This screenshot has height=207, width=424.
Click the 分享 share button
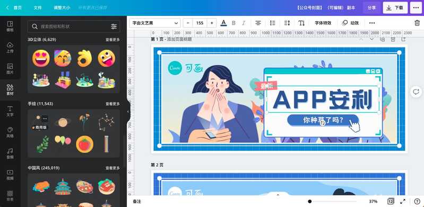tap(371, 8)
